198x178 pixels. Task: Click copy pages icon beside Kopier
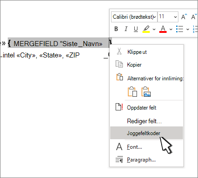click(119, 64)
